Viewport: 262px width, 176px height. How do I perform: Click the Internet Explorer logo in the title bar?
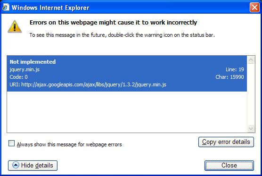tap(6, 8)
